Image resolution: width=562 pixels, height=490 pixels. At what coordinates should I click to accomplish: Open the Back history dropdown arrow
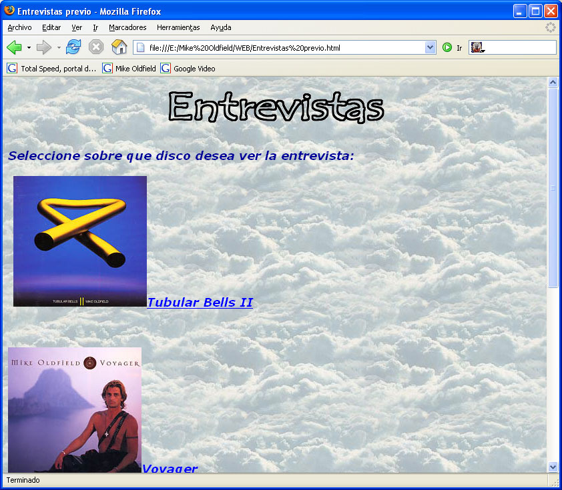point(29,47)
